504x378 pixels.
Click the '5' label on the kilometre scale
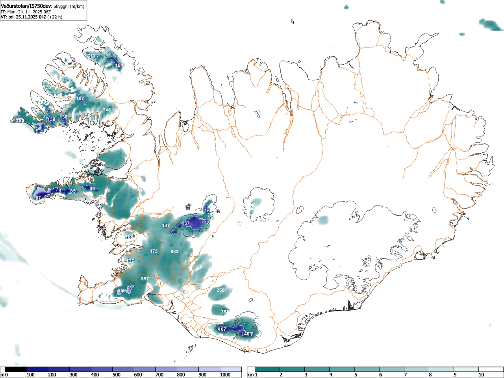[356, 375]
